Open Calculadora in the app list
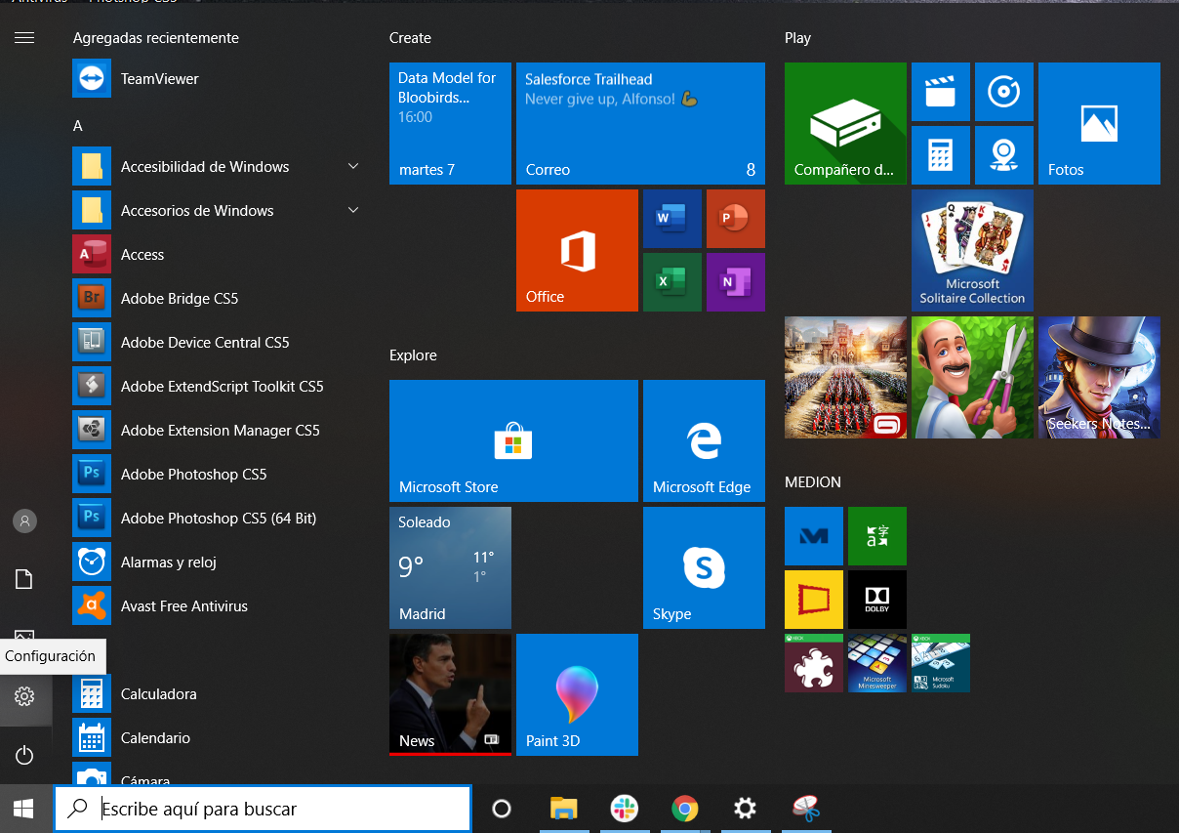The height and width of the screenshot is (833, 1179). pos(217,694)
